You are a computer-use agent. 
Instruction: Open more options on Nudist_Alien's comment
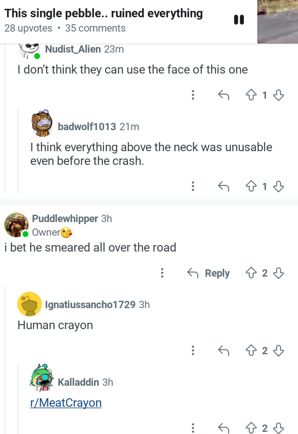click(x=193, y=95)
